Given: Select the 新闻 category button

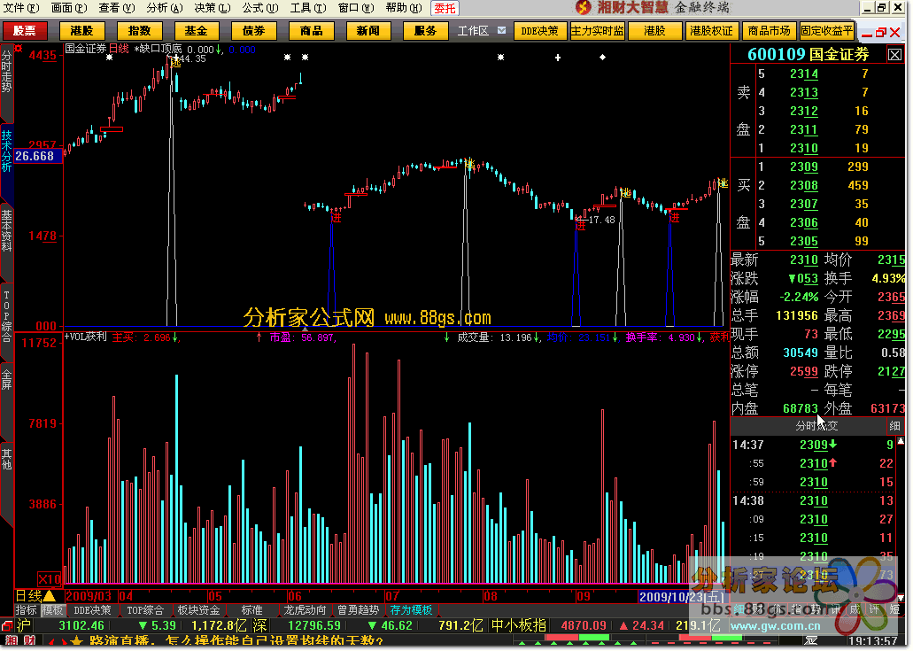Looking at the screenshot, I should click(x=368, y=30).
